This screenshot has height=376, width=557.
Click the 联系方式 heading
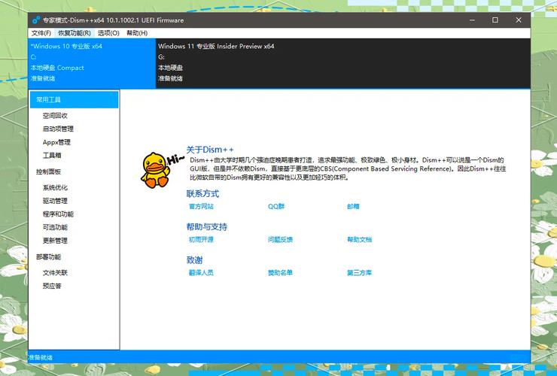[x=202, y=194]
